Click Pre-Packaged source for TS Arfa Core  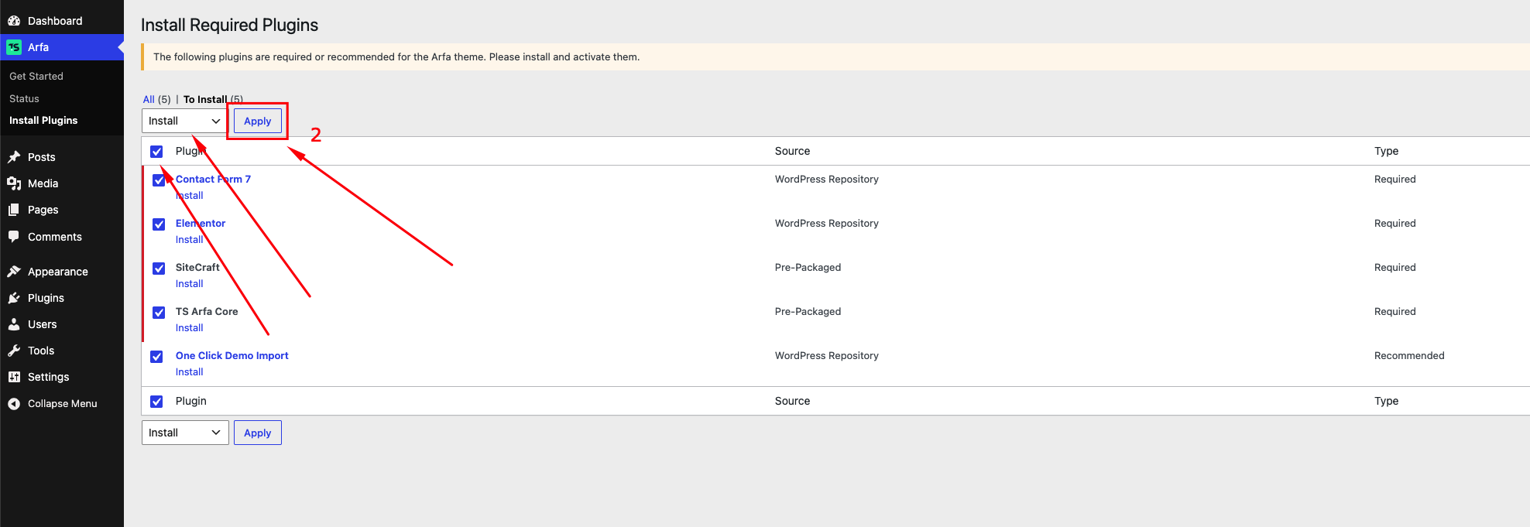(808, 311)
